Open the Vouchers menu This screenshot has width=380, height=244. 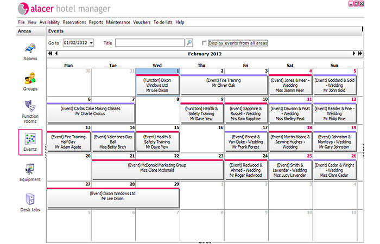pyautogui.click(x=142, y=22)
